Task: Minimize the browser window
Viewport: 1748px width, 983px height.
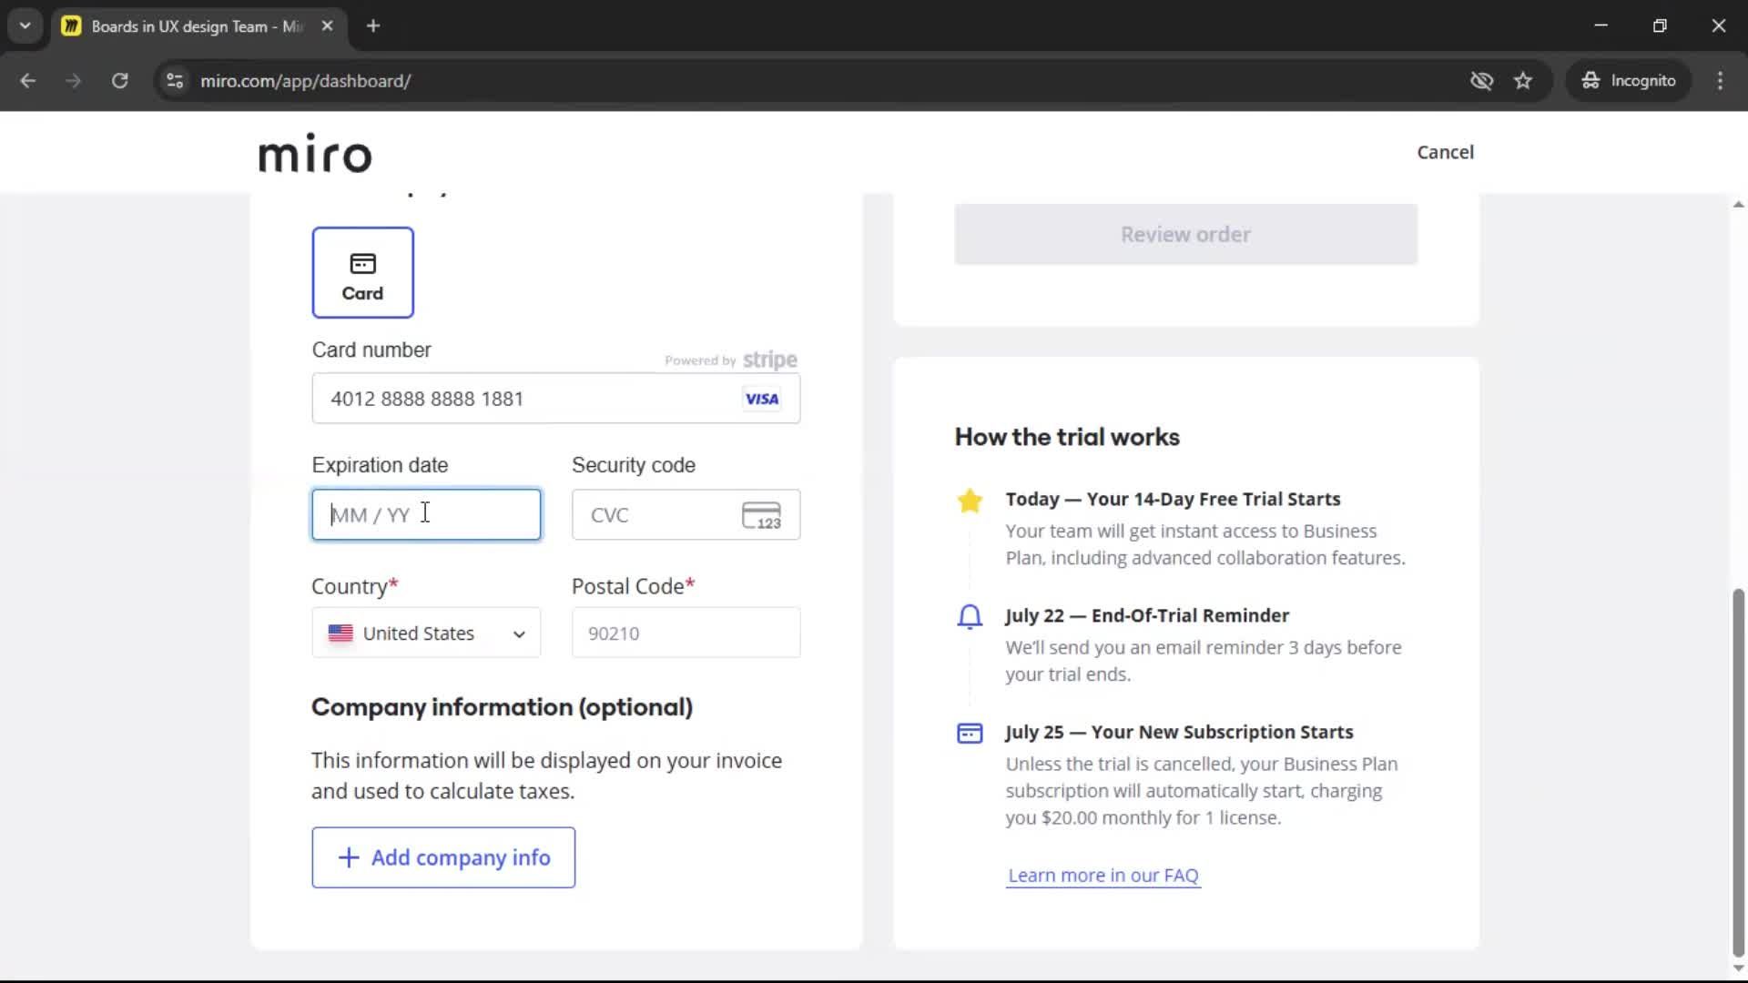Action: click(x=1601, y=25)
